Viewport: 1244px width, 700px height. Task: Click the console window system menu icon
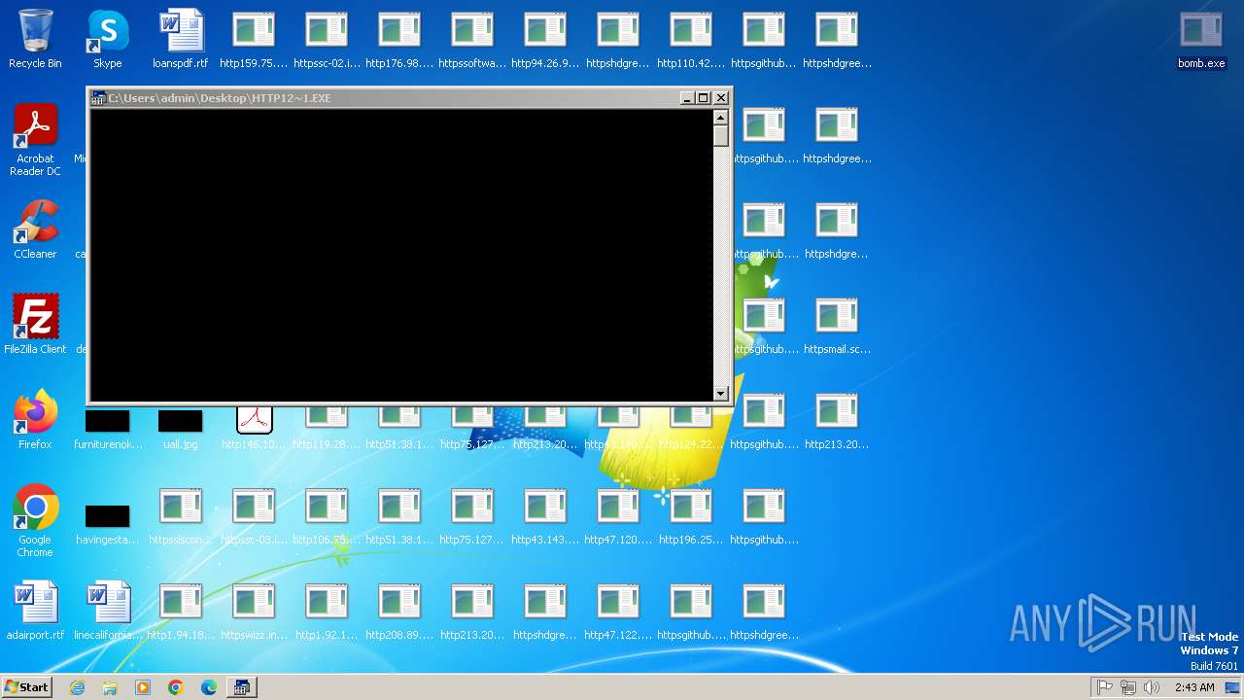pyautogui.click(x=98, y=98)
